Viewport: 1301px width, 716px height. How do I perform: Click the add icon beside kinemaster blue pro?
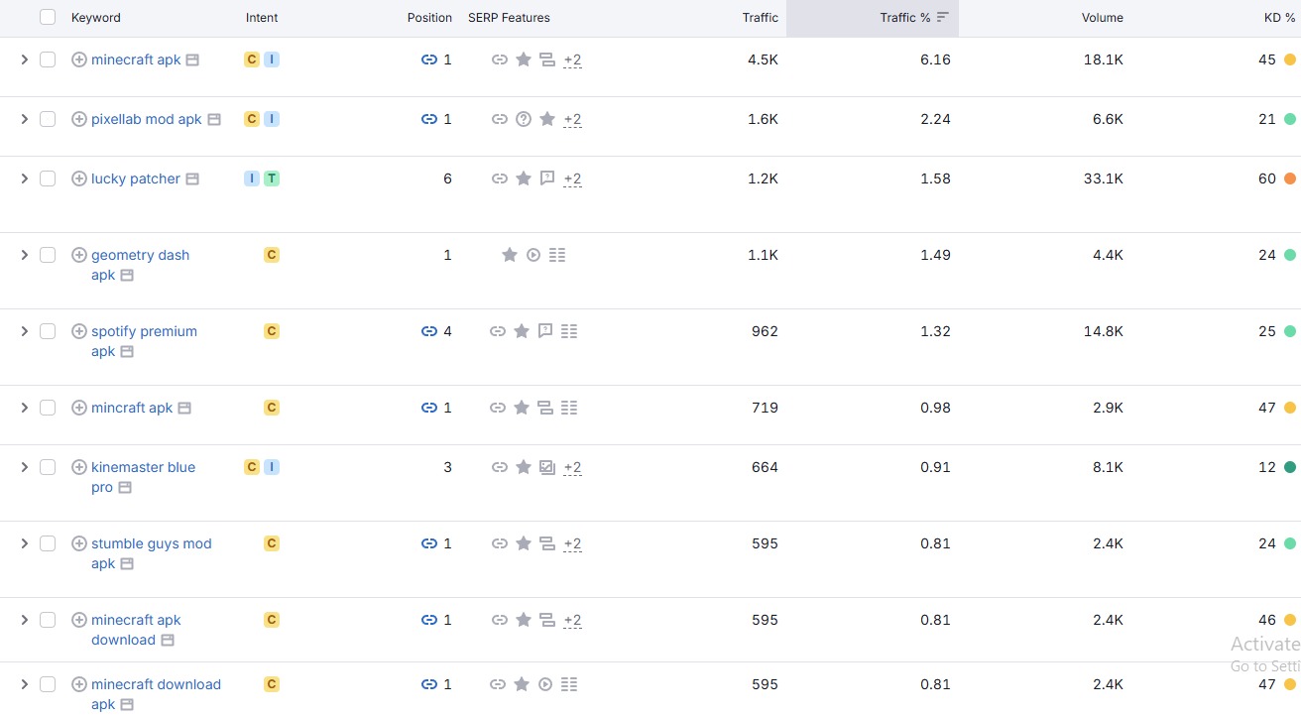[x=79, y=467]
